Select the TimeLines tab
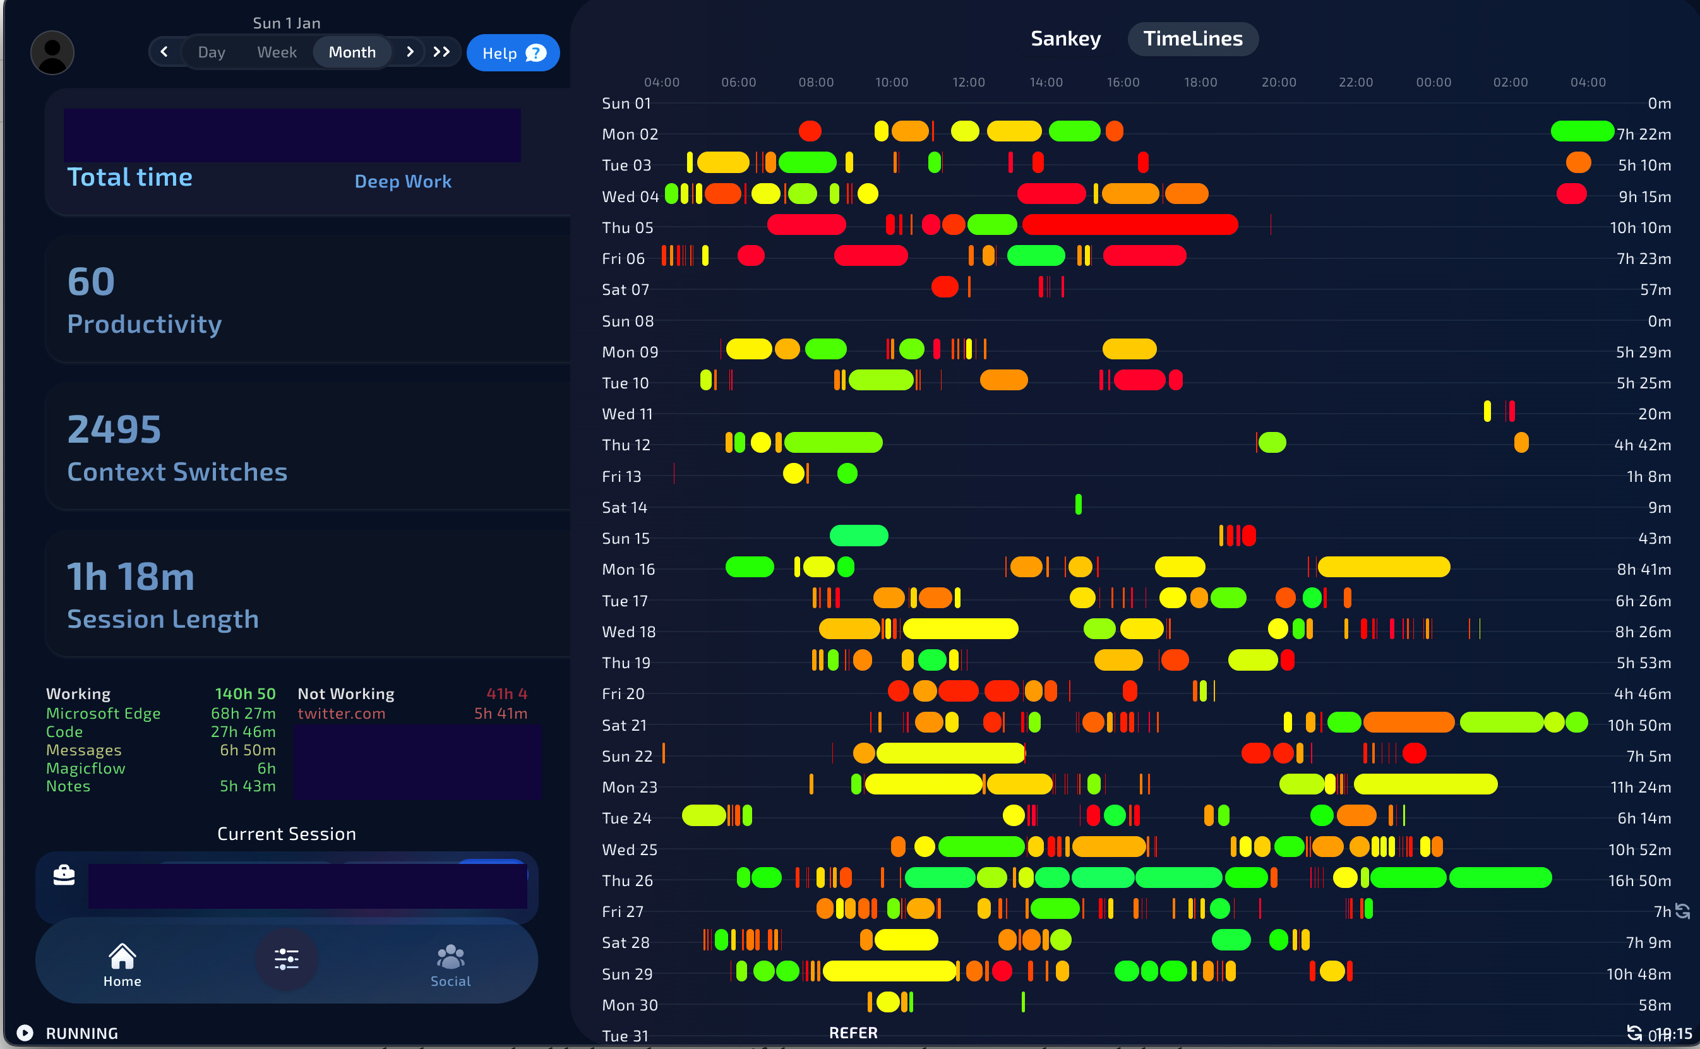1700x1049 pixels. (1192, 39)
